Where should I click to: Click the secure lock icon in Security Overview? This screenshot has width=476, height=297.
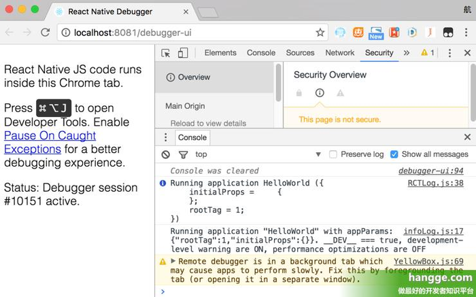click(299, 93)
